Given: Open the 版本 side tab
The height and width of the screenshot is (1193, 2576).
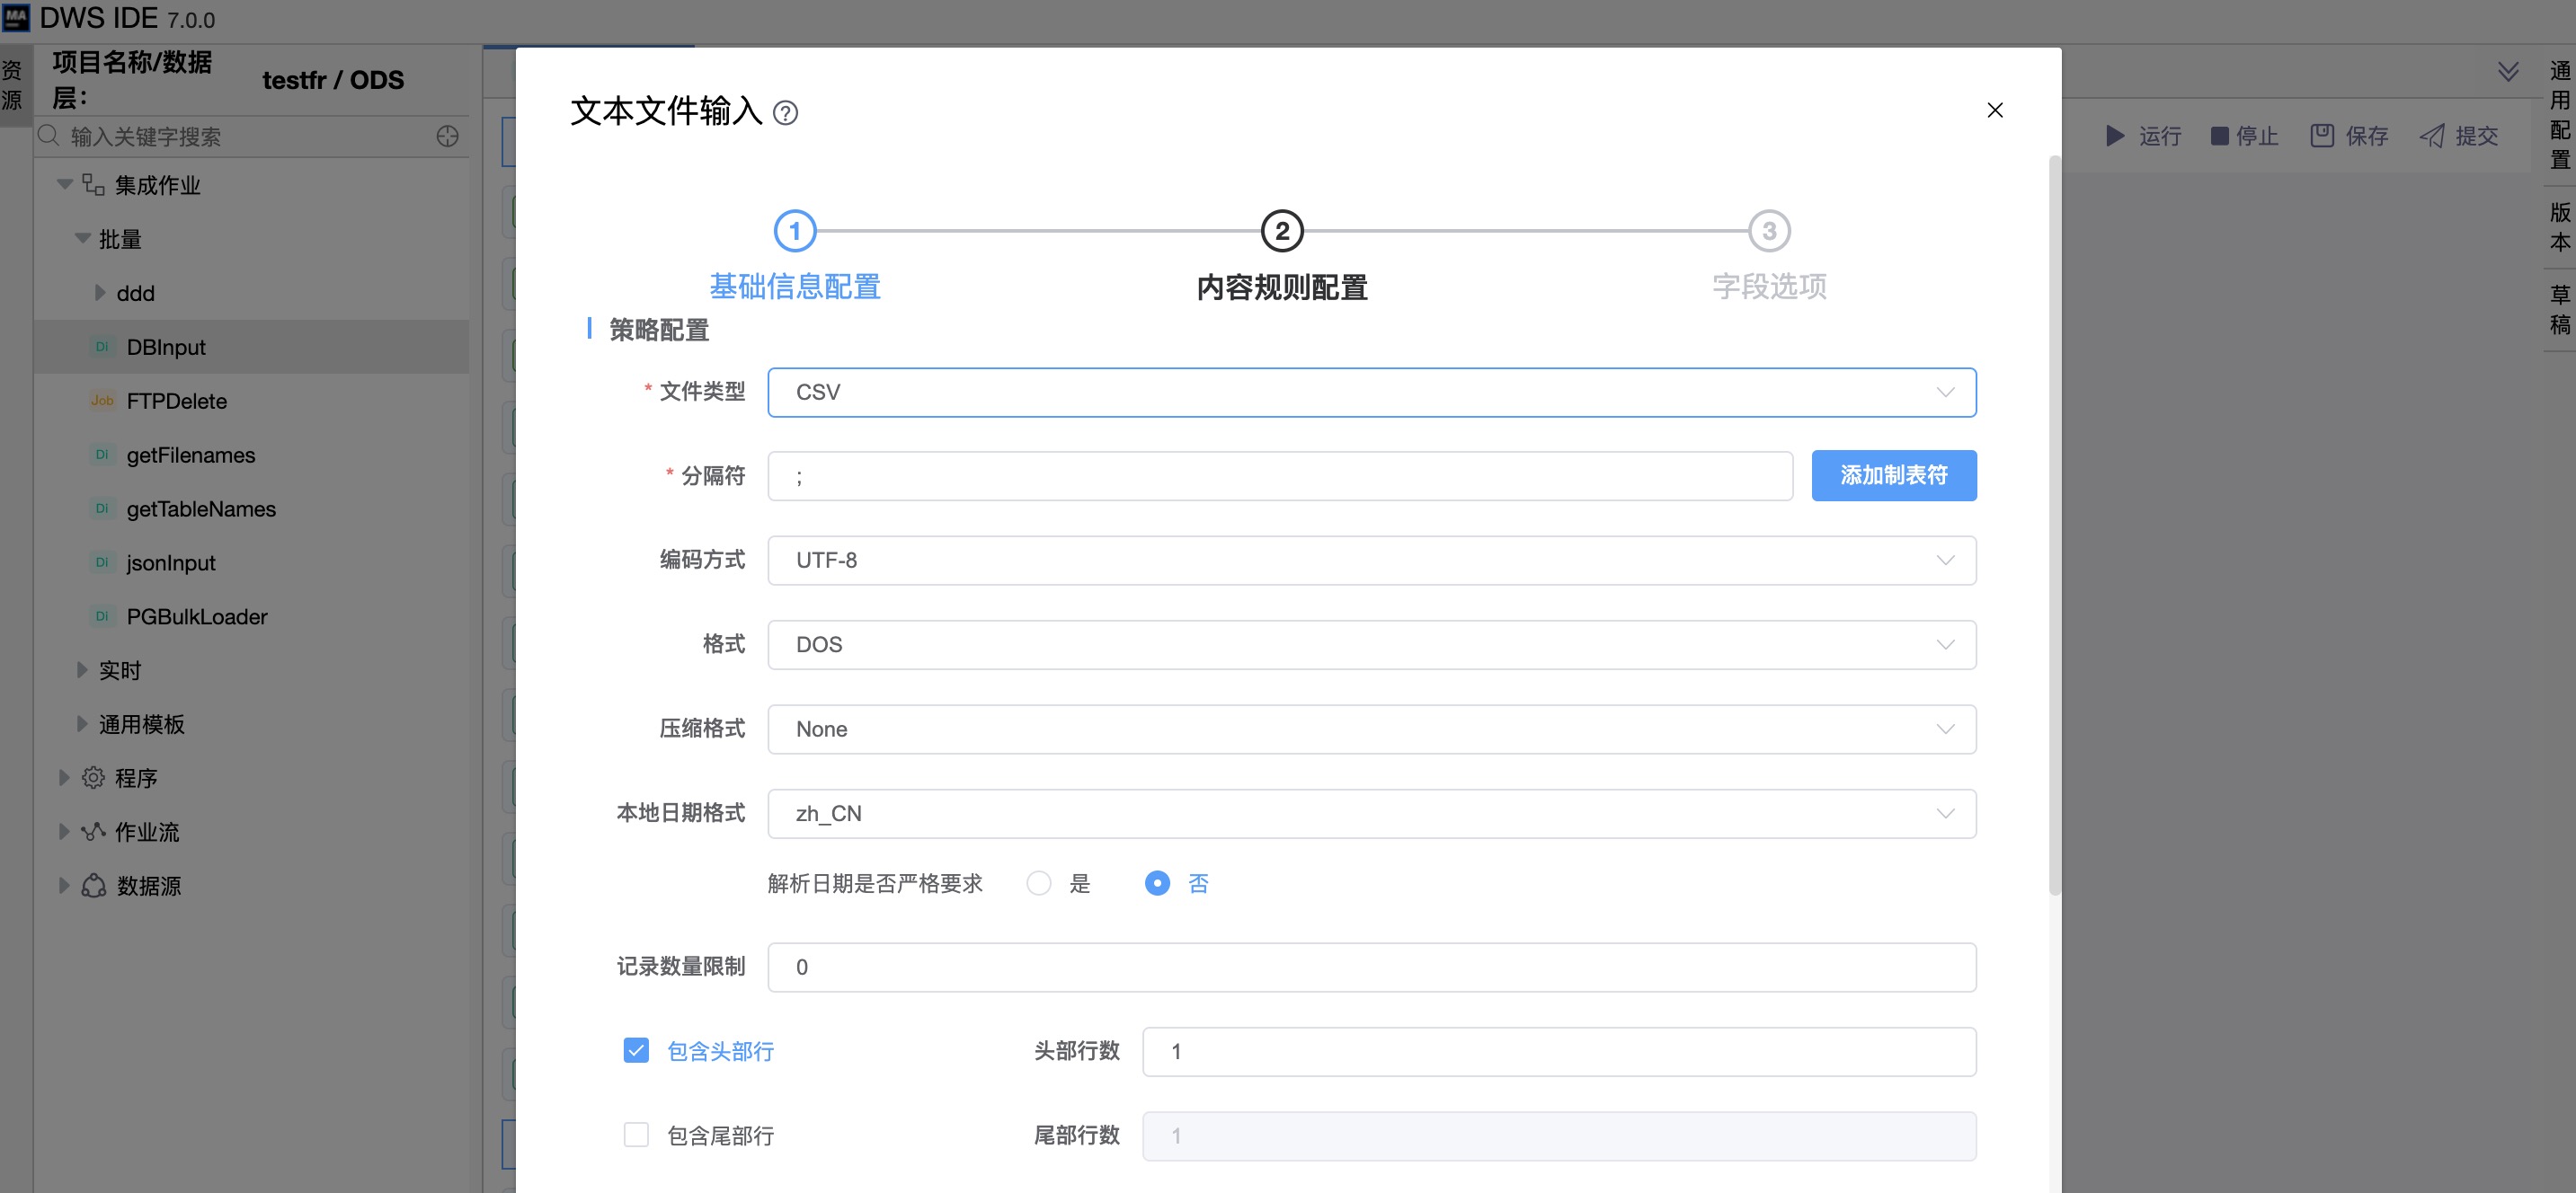Looking at the screenshot, I should coord(2559,226).
